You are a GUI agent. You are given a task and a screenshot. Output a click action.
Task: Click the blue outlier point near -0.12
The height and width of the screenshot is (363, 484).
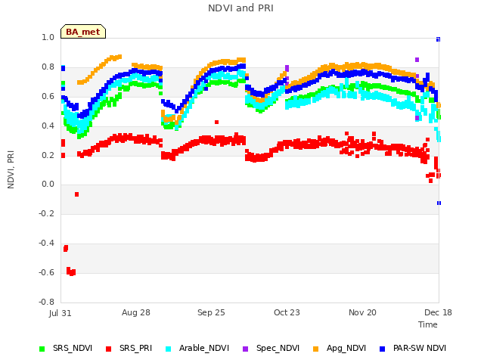point(439,203)
